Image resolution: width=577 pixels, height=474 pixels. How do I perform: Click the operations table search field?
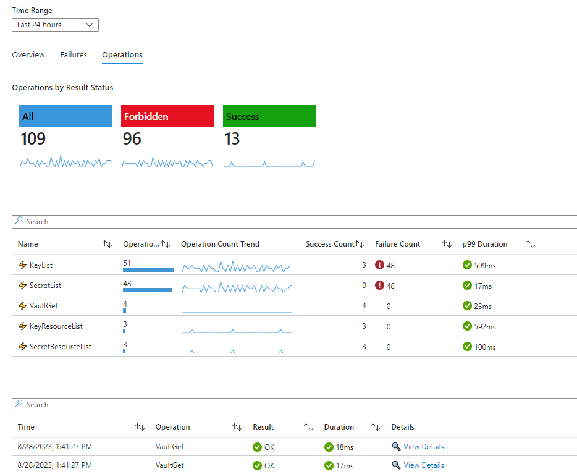tap(297, 222)
